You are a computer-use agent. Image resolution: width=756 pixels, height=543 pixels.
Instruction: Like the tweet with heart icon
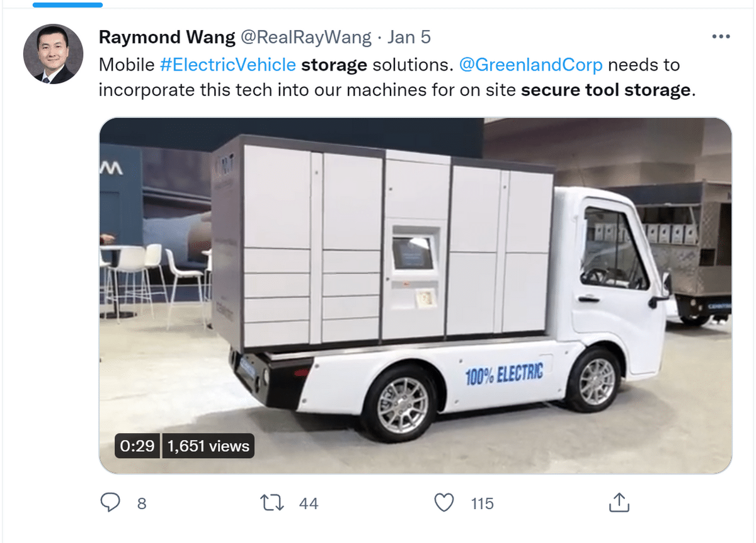click(445, 503)
